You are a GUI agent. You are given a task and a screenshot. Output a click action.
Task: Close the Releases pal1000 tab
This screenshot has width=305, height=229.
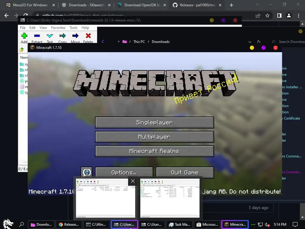pos(220,5)
